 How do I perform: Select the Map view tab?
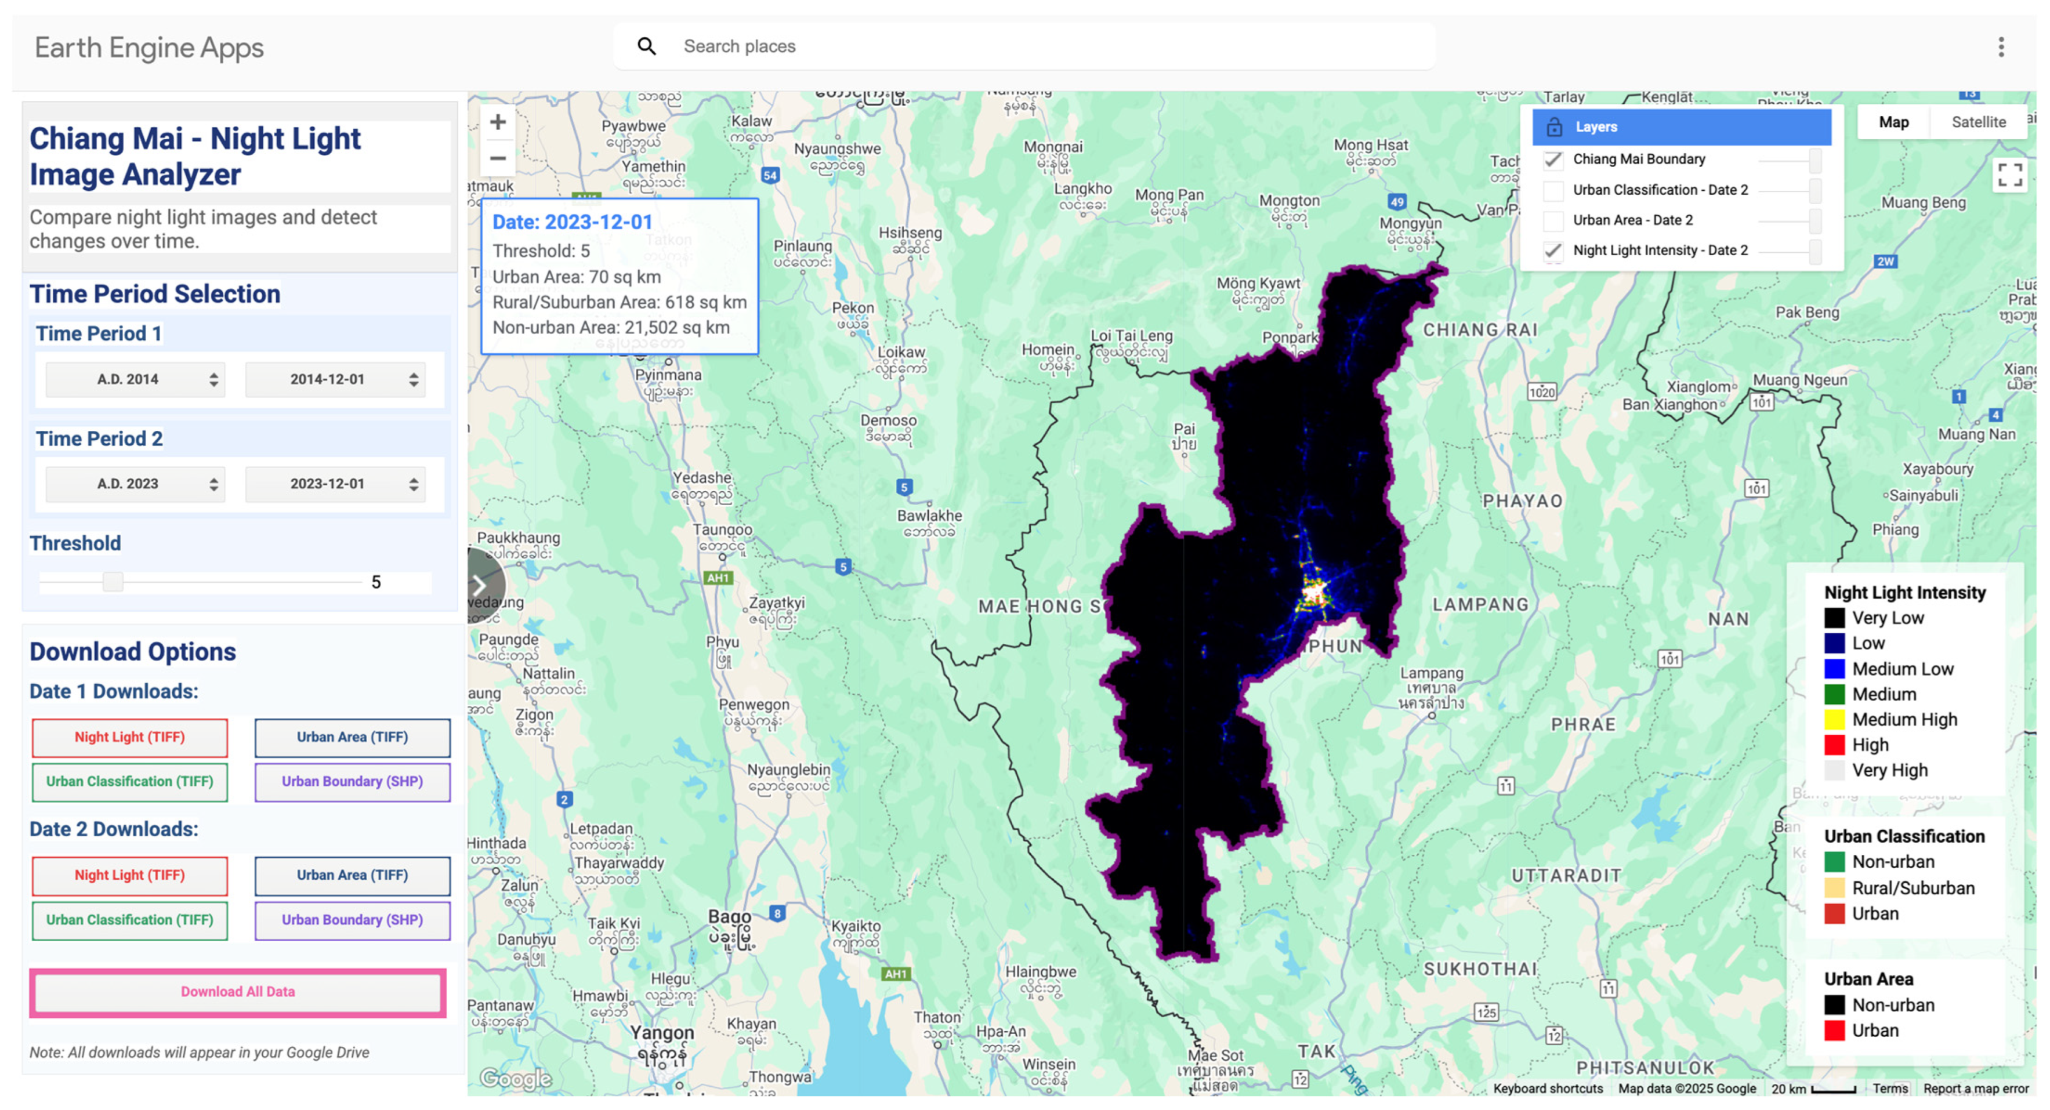1893,122
